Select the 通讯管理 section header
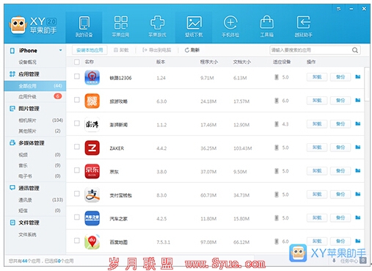Screen dimensions: 372x271 [29, 188]
